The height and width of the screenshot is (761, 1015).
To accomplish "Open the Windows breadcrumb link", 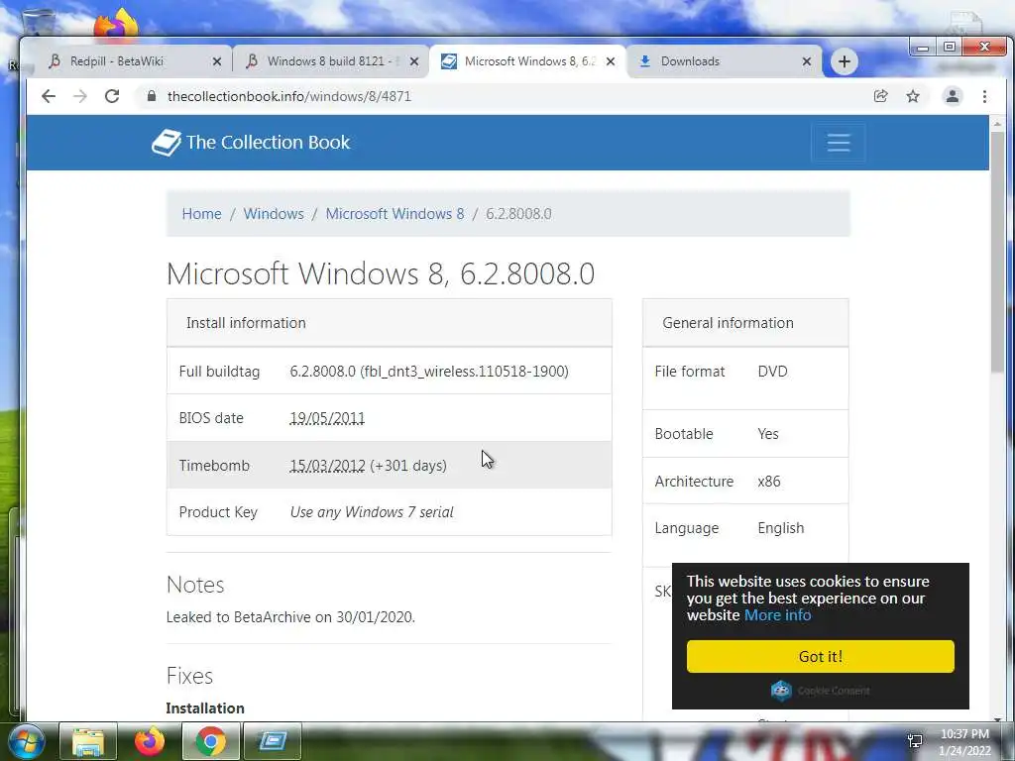I will [274, 214].
